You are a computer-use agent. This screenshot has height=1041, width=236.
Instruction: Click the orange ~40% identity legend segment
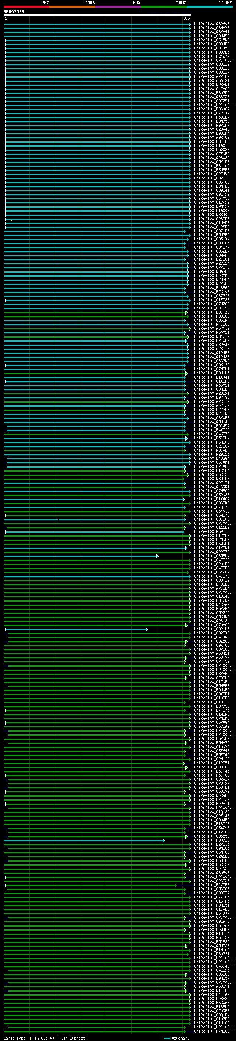72,7
